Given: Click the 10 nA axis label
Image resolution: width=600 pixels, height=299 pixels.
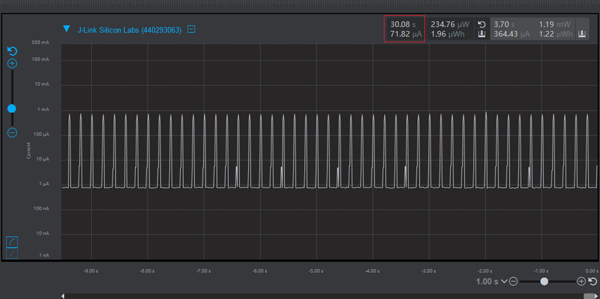Looking at the screenshot, I should click(x=42, y=233).
